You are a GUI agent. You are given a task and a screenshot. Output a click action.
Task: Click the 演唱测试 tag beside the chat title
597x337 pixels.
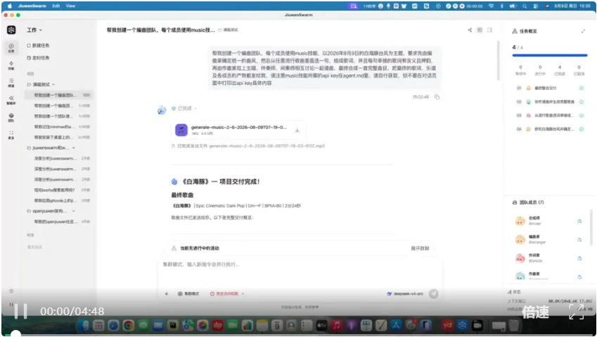[x=228, y=30]
